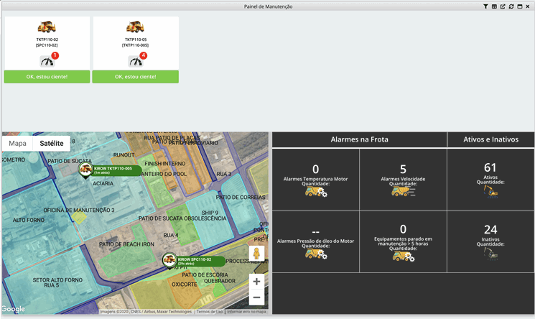Select the TKTP110-02 truck icon
535x319 pixels.
47,27
